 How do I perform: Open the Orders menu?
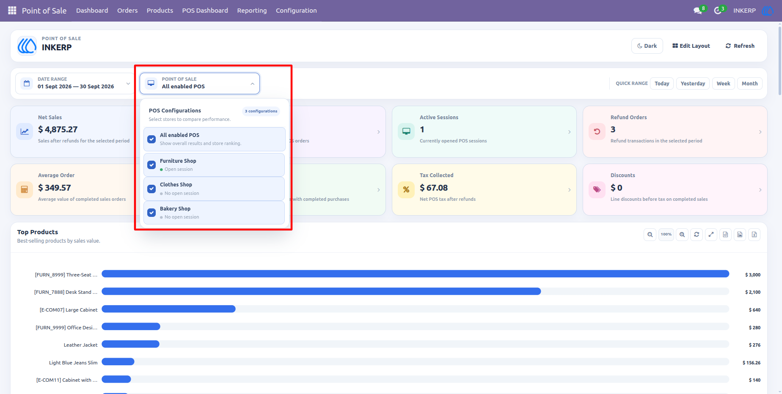[x=127, y=11]
